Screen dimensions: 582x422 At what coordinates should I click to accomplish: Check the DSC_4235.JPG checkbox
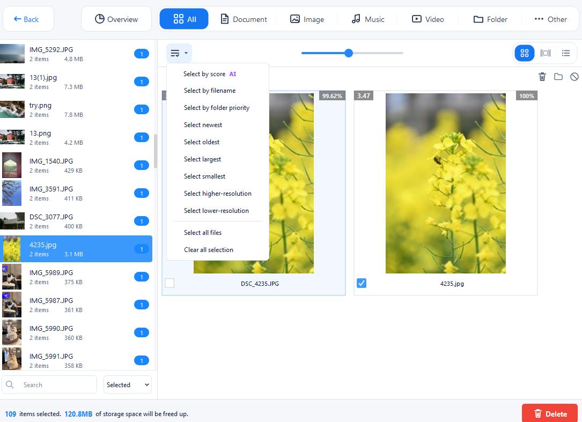pos(170,283)
